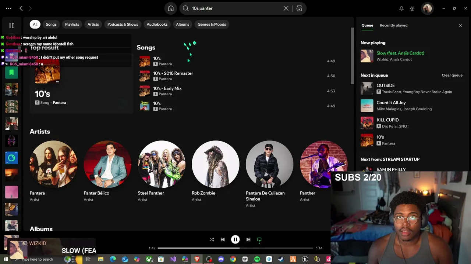Select the Audiobooks filter chip
Screen dimensions: 471x264
157,24
